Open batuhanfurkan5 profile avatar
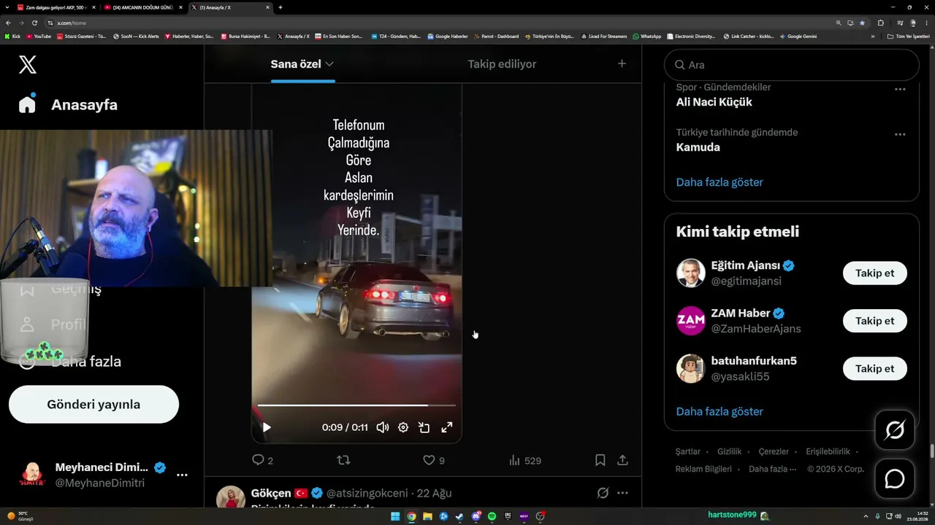This screenshot has height=525, width=935. point(690,368)
